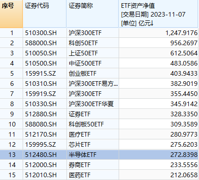Select net value 612.5064

point(158,53)
